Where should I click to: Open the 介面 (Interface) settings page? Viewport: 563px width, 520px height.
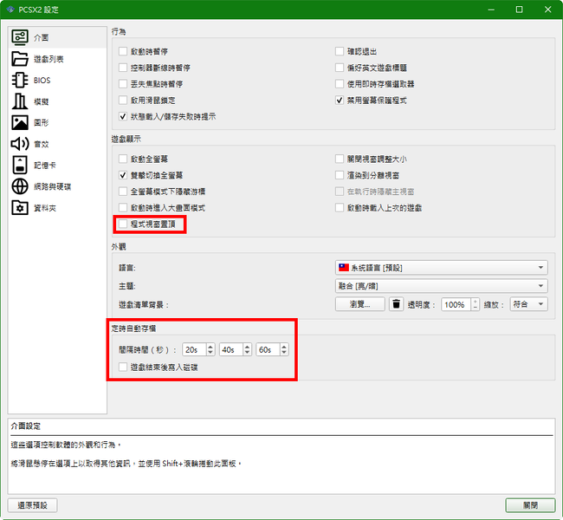57,37
